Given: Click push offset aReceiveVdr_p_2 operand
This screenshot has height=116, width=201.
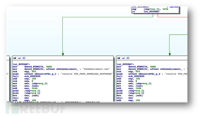Looking at the screenshot, I should (x=144, y=74).
